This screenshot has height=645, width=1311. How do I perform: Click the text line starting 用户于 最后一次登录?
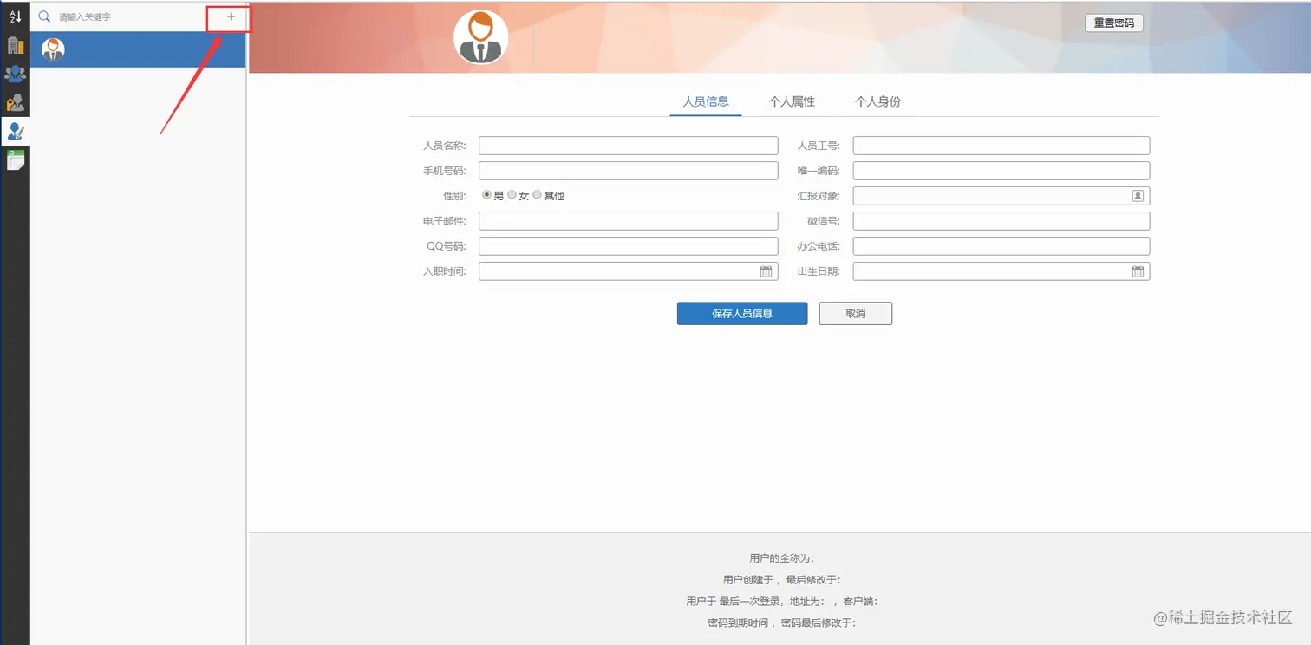[782, 601]
